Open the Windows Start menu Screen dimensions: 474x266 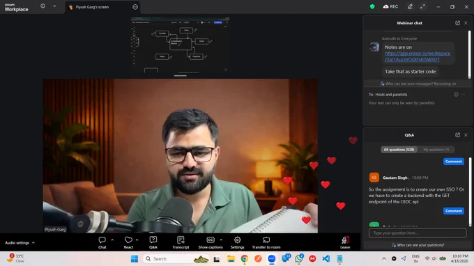tap(135, 259)
